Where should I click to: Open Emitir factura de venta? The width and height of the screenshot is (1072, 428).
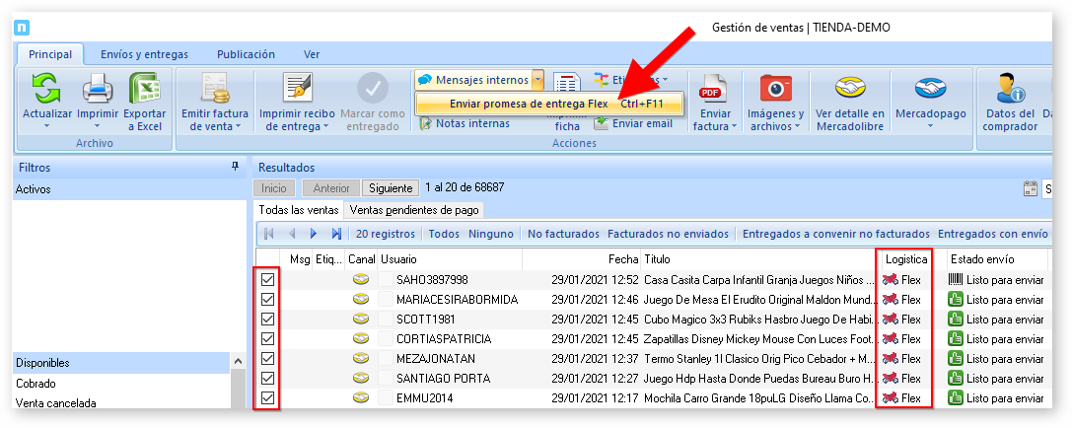coord(215,89)
